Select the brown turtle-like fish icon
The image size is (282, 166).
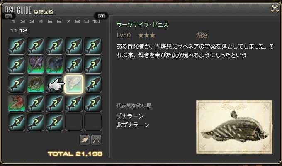36,84
